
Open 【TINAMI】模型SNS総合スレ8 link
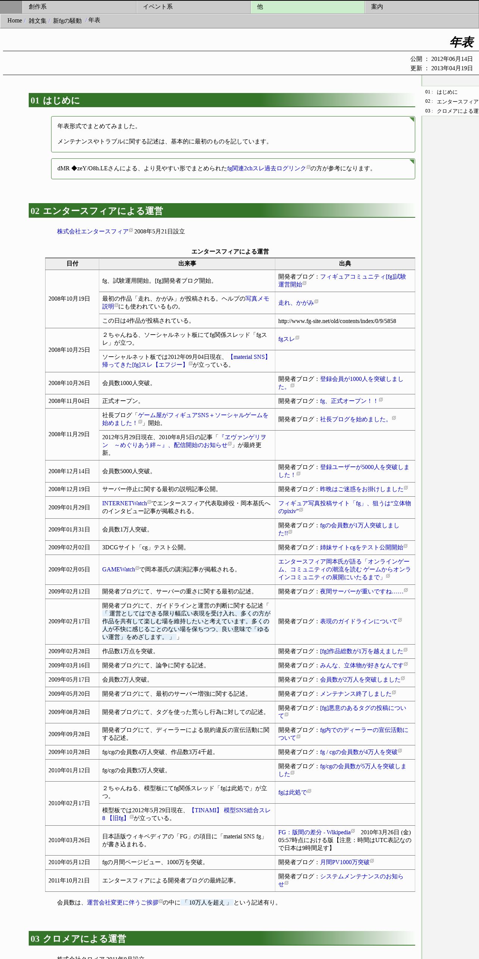(186, 814)
